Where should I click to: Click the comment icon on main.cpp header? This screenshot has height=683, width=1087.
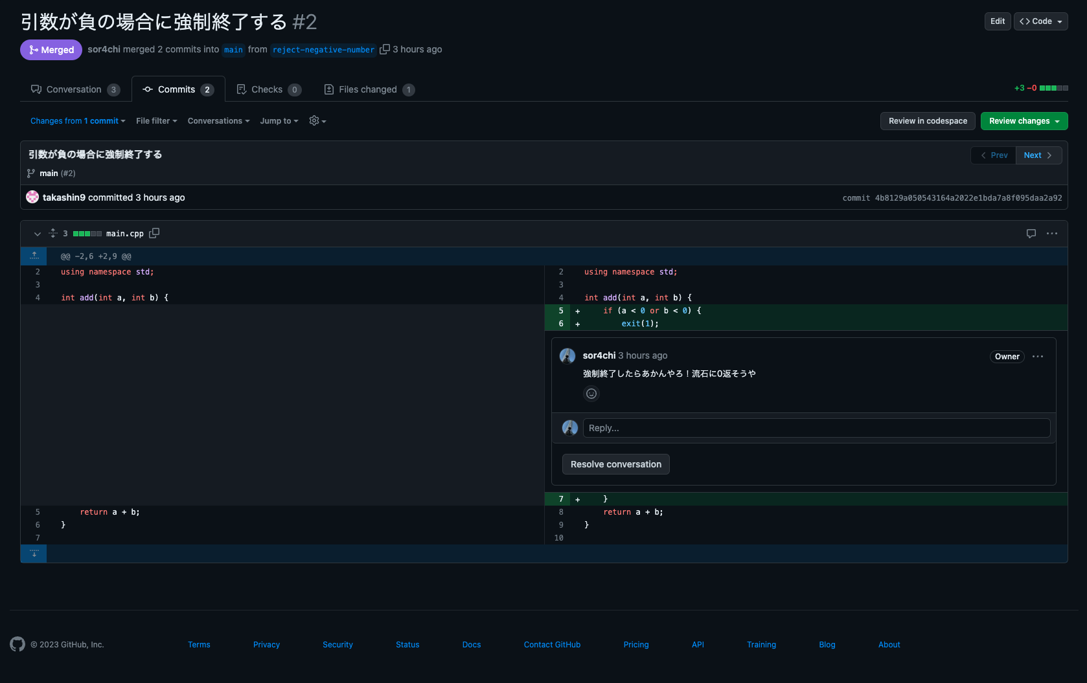click(1031, 234)
